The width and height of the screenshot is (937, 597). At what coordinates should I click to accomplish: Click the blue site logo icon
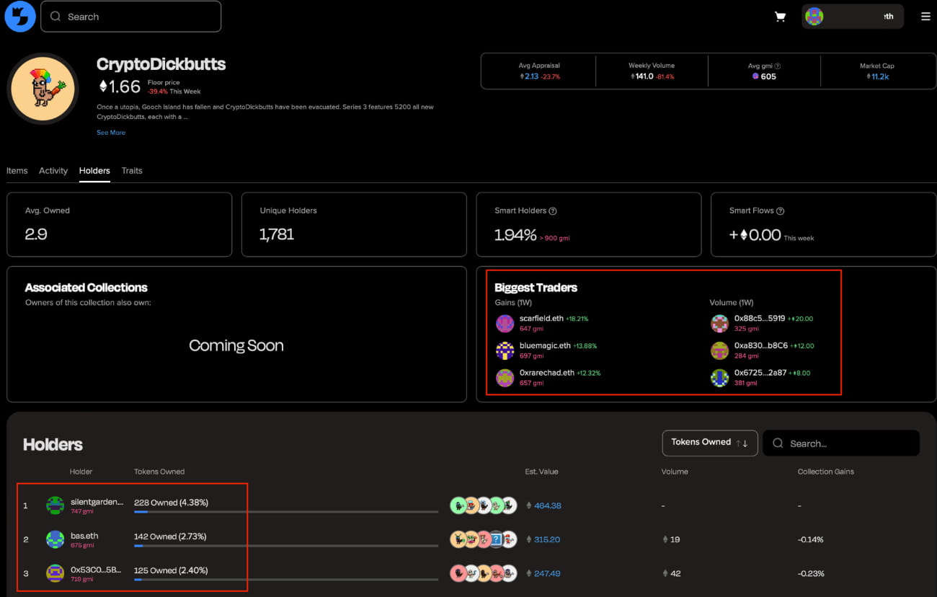click(20, 16)
